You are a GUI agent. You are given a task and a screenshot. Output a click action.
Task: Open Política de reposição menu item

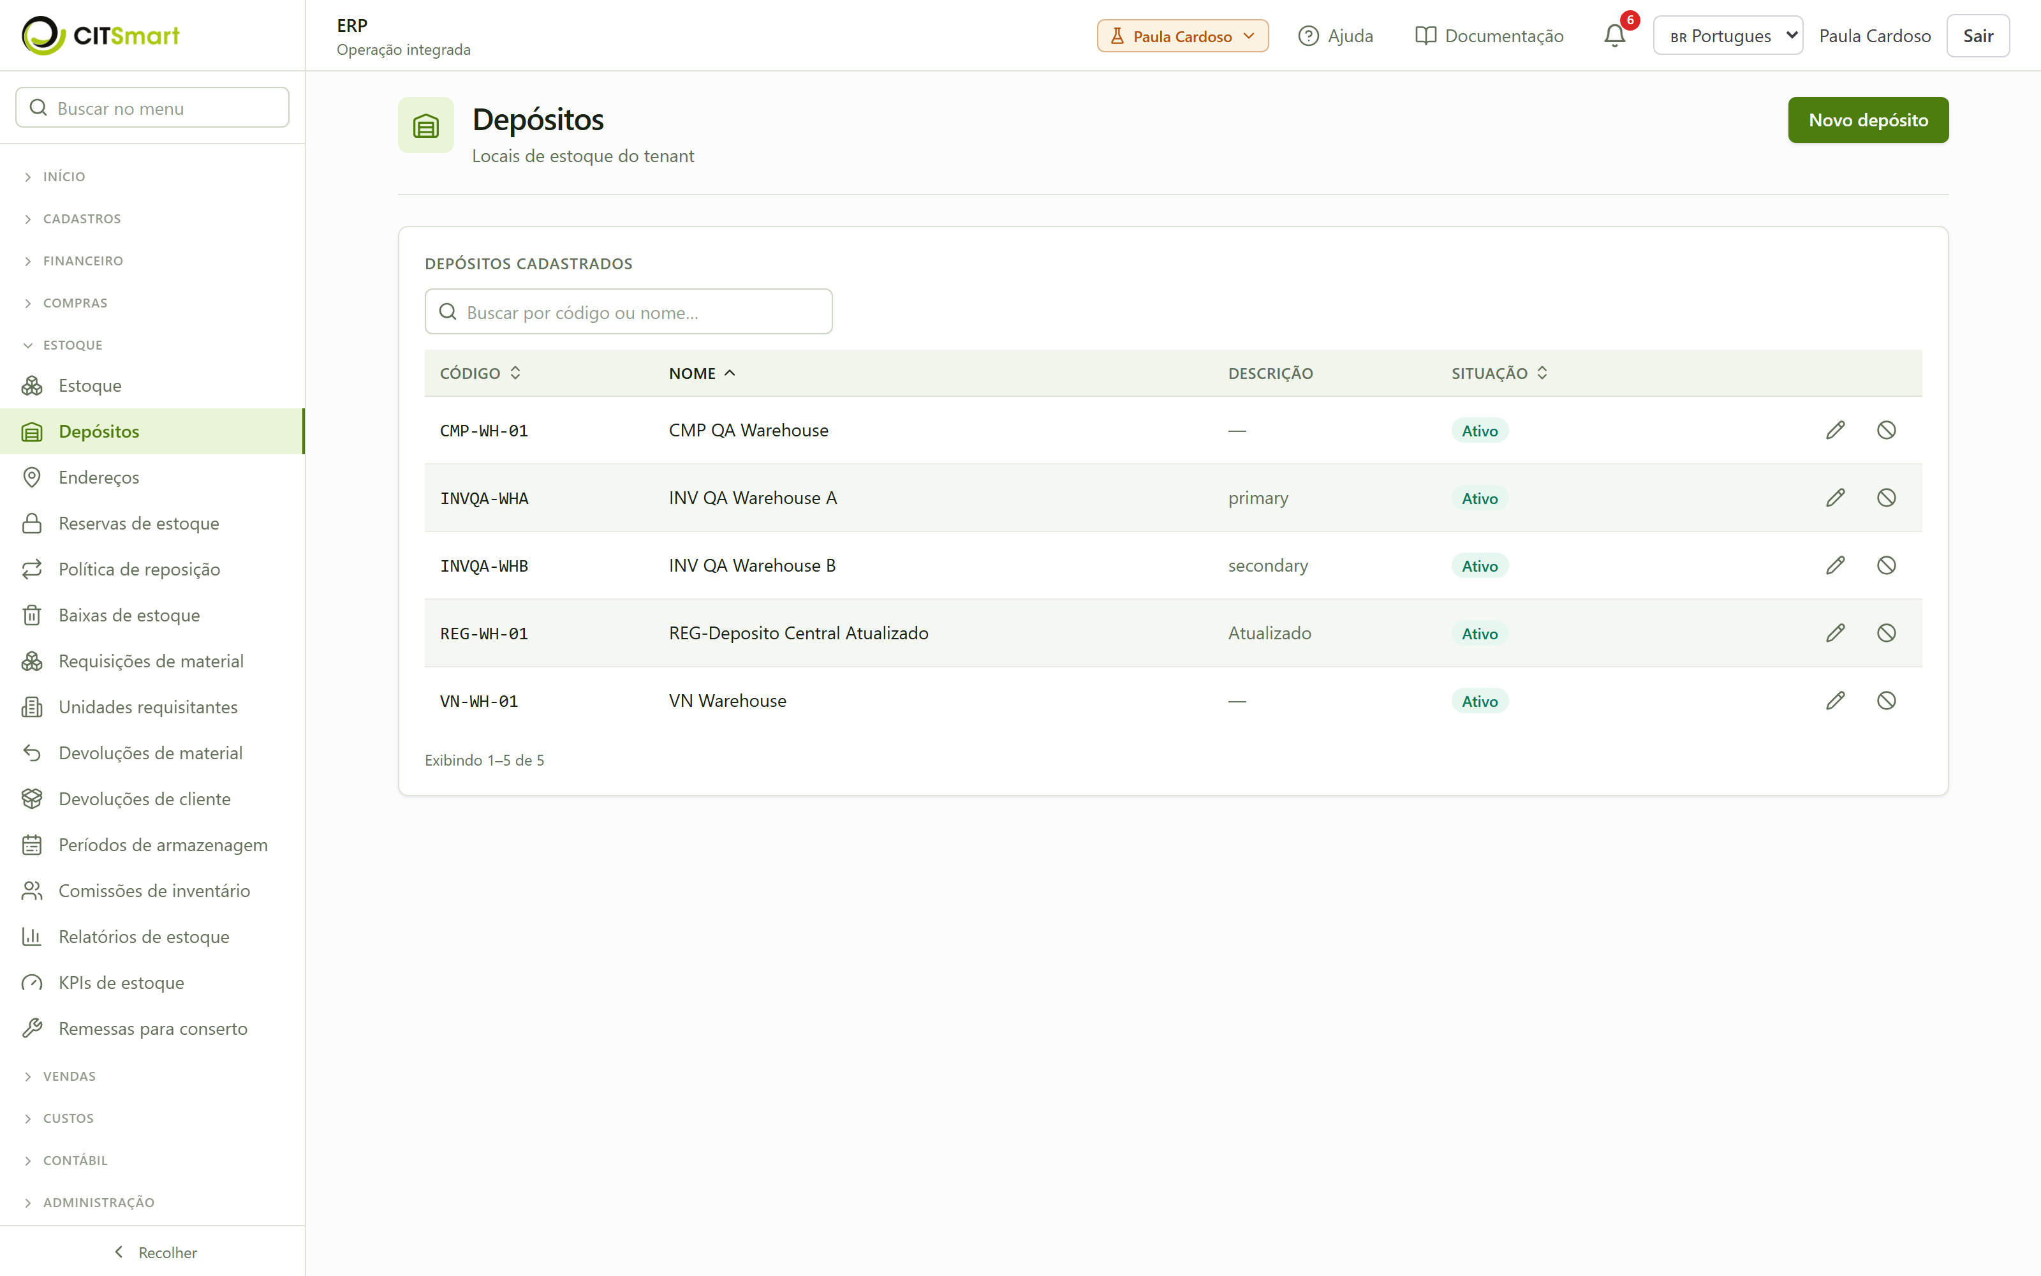tap(152, 570)
